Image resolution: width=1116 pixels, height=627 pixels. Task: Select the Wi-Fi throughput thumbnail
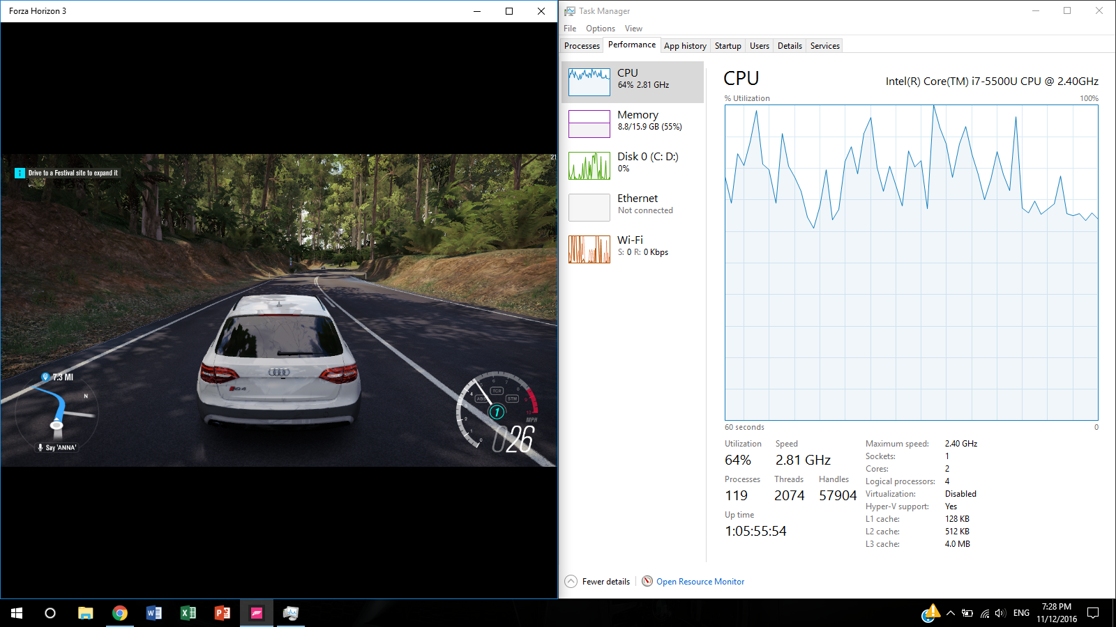tap(589, 249)
